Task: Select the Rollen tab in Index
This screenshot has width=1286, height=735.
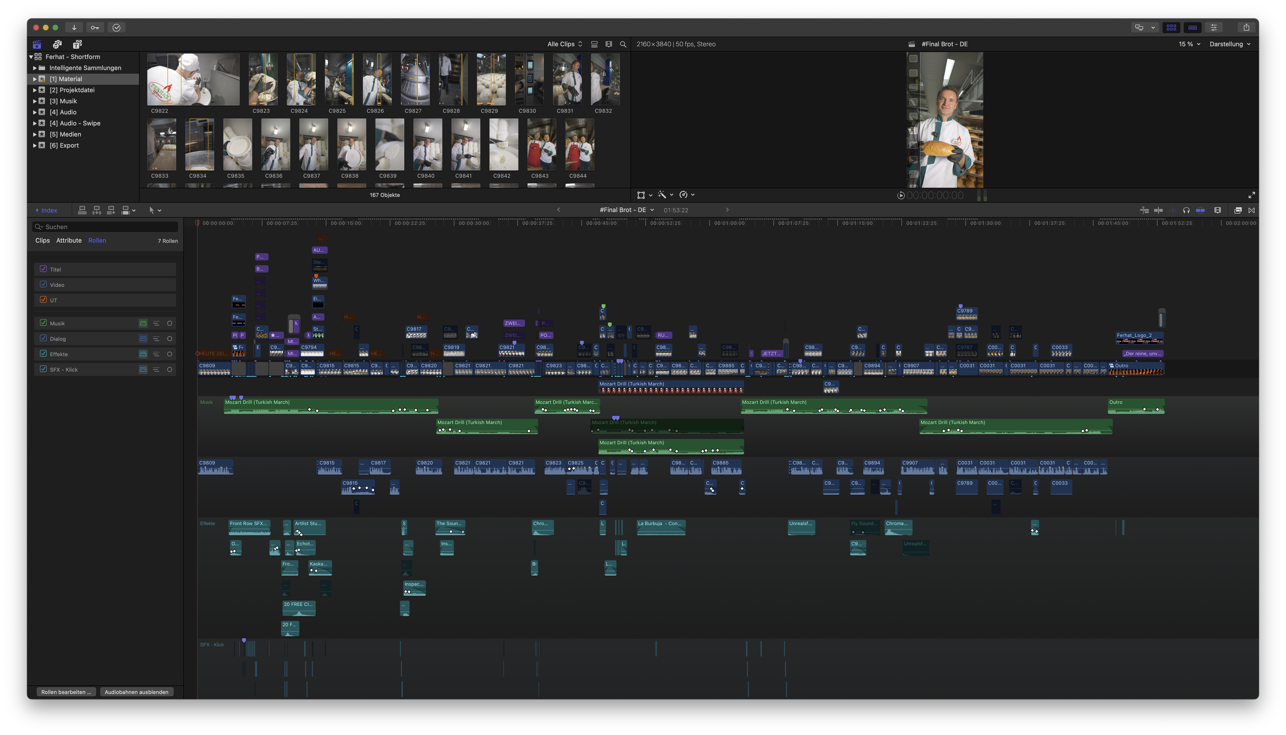Action: tap(97, 241)
